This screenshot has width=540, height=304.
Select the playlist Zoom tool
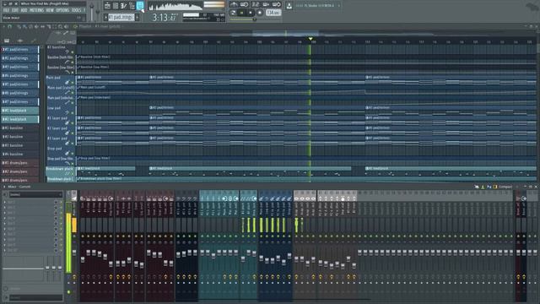(60, 26)
